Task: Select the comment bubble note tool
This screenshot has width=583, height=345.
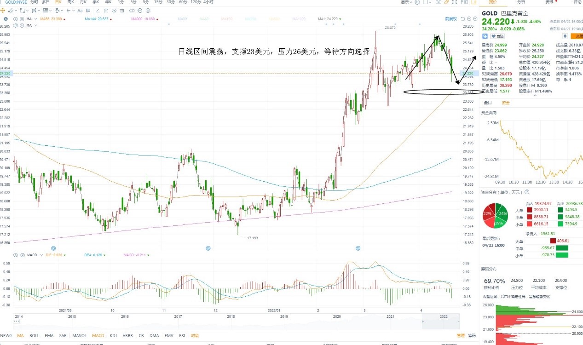Action: pos(88,11)
